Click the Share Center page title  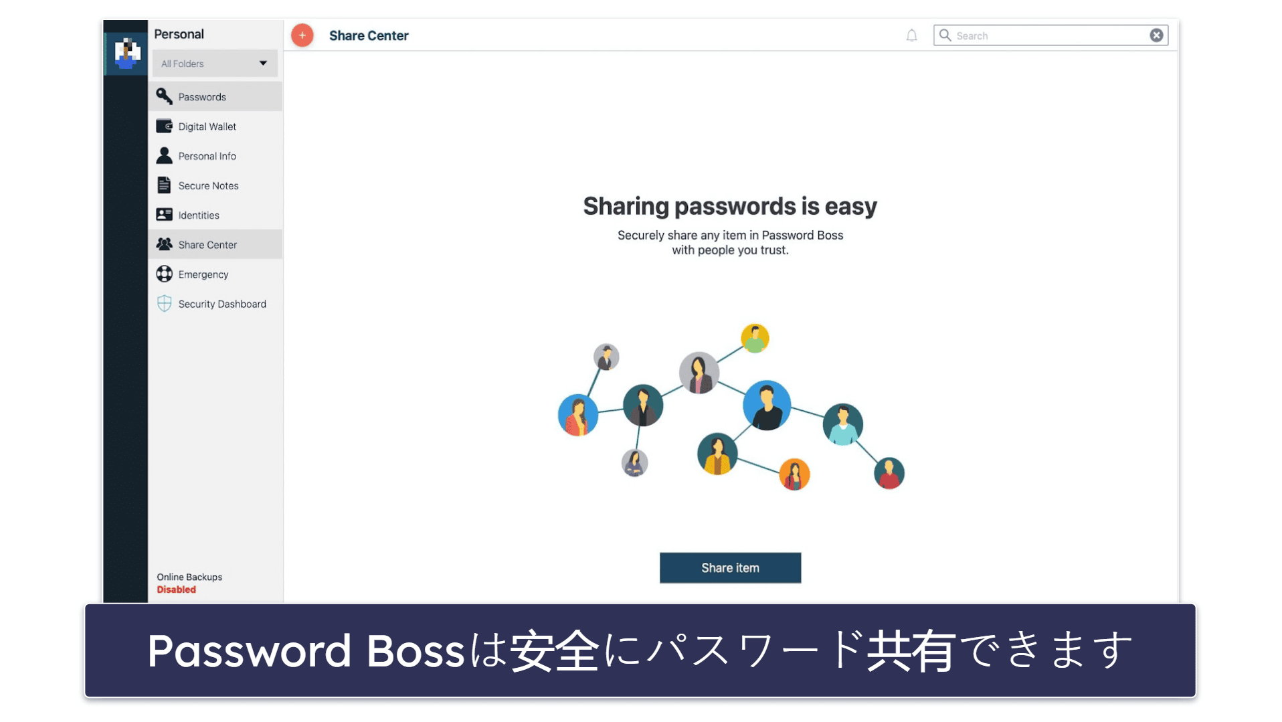pyautogui.click(x=368, y=35)
